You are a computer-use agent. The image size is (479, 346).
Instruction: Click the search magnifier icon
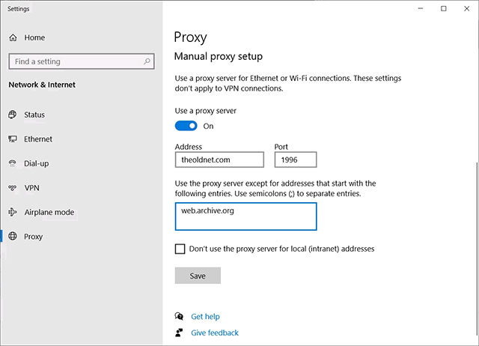[x=147, y=61]
